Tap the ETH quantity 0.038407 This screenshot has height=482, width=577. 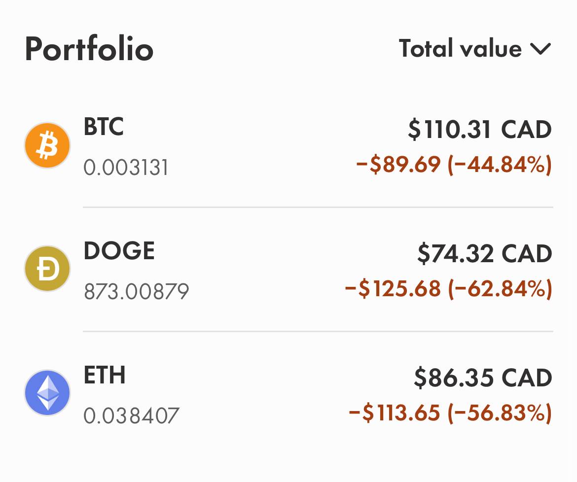(x=131, y=415)
